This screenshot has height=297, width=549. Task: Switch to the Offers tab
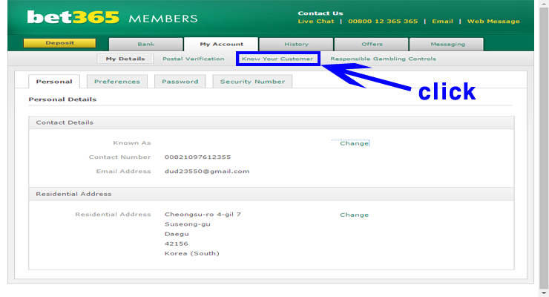click(372, 44)
